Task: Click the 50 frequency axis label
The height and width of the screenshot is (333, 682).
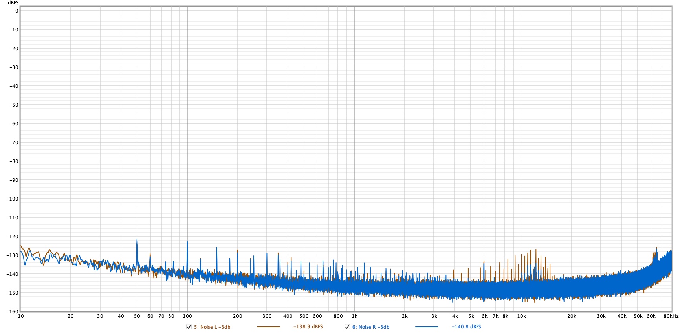Action: click(137, 316)
